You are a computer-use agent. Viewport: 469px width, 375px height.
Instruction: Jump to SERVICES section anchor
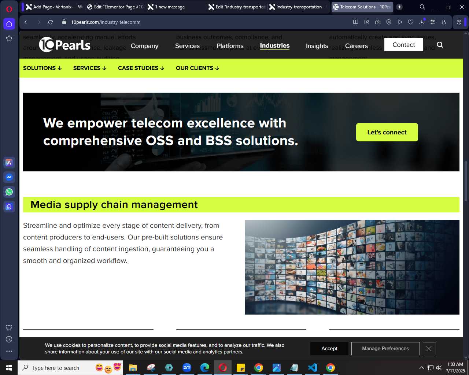(x=90, y=68)
